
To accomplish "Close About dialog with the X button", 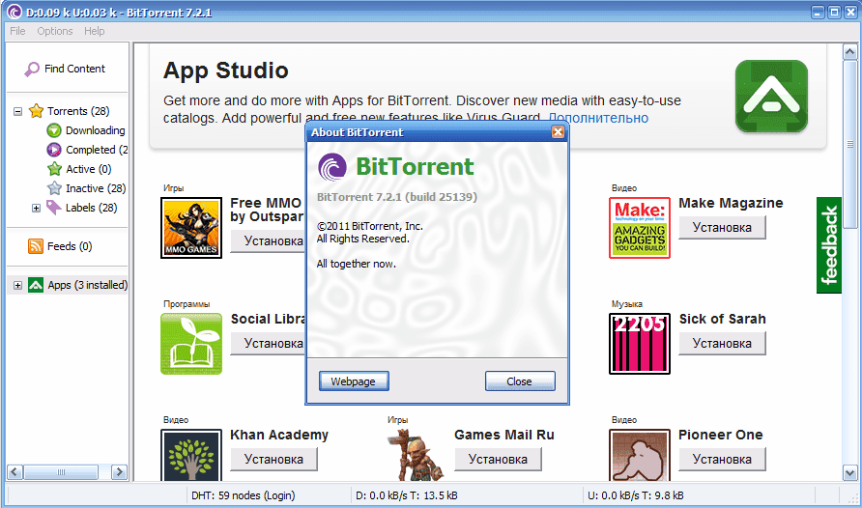I will coord(558,131).
